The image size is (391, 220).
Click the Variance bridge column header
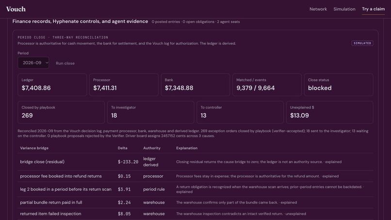(x=34, y=148)
